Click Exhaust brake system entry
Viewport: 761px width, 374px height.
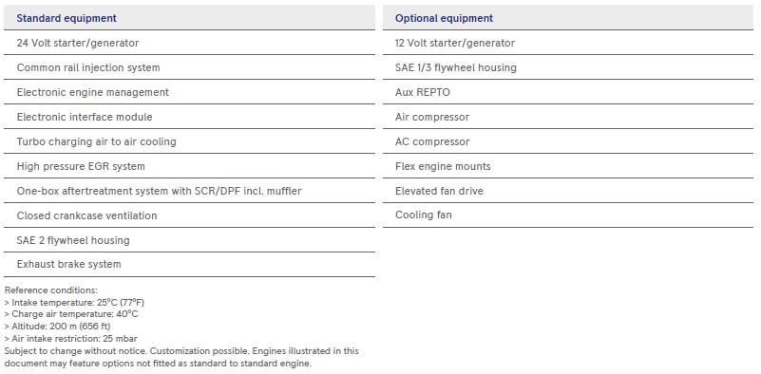(x=189, y=265)
